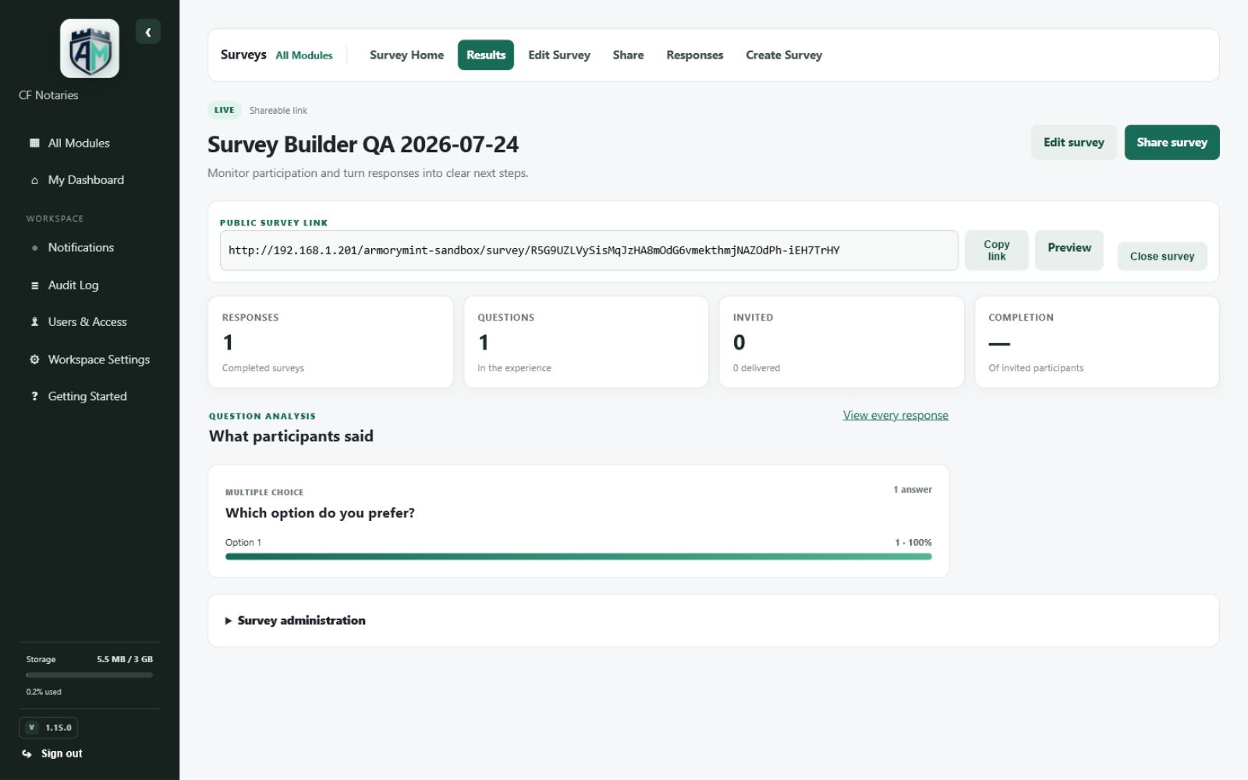This screenshot has width=1248, height=780.
Task: Click the Option 1 result progress bar
Action: tap(579, 557)
